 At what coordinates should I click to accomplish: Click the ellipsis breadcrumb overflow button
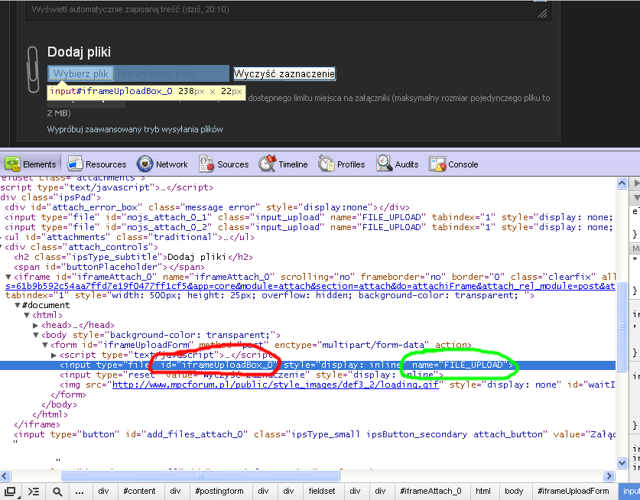coord(80,492)
